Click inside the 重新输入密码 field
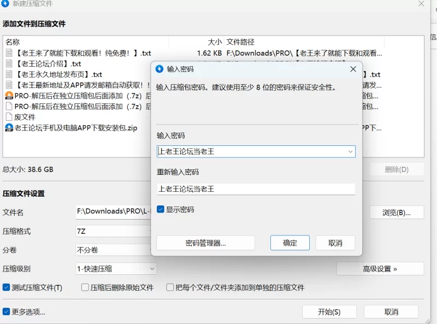The width and height of the screenshot is (437, 324). coord(256,189)
